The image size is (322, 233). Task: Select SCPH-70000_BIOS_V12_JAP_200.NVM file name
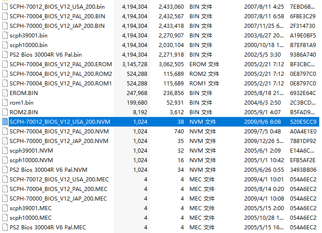point(59,141)
